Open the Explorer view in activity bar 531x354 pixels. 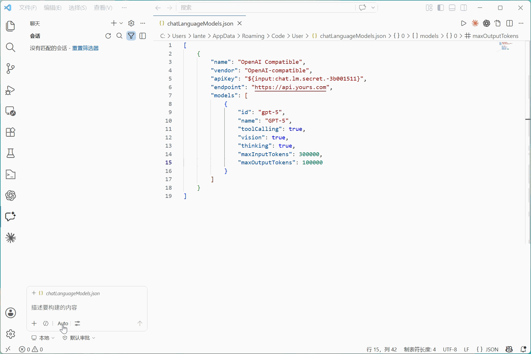coord(11,26)
